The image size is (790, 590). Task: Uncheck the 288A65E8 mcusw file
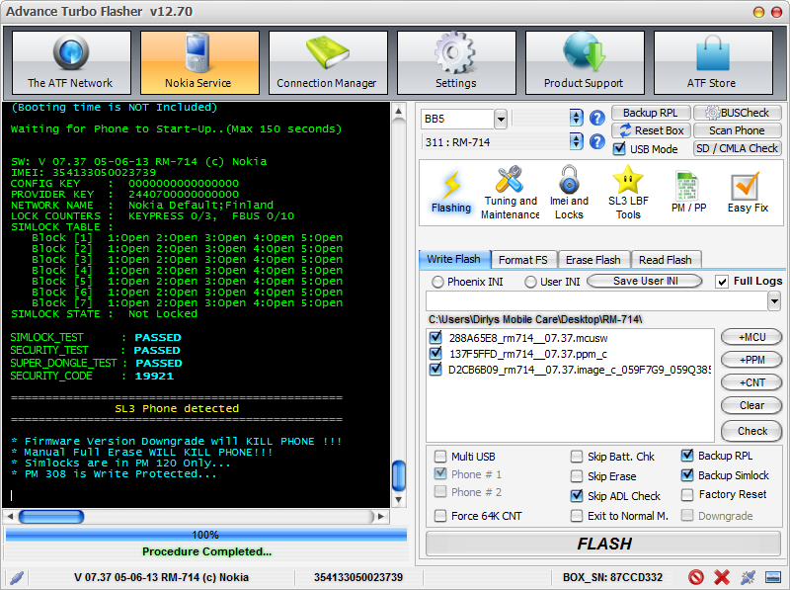[435, 337]
